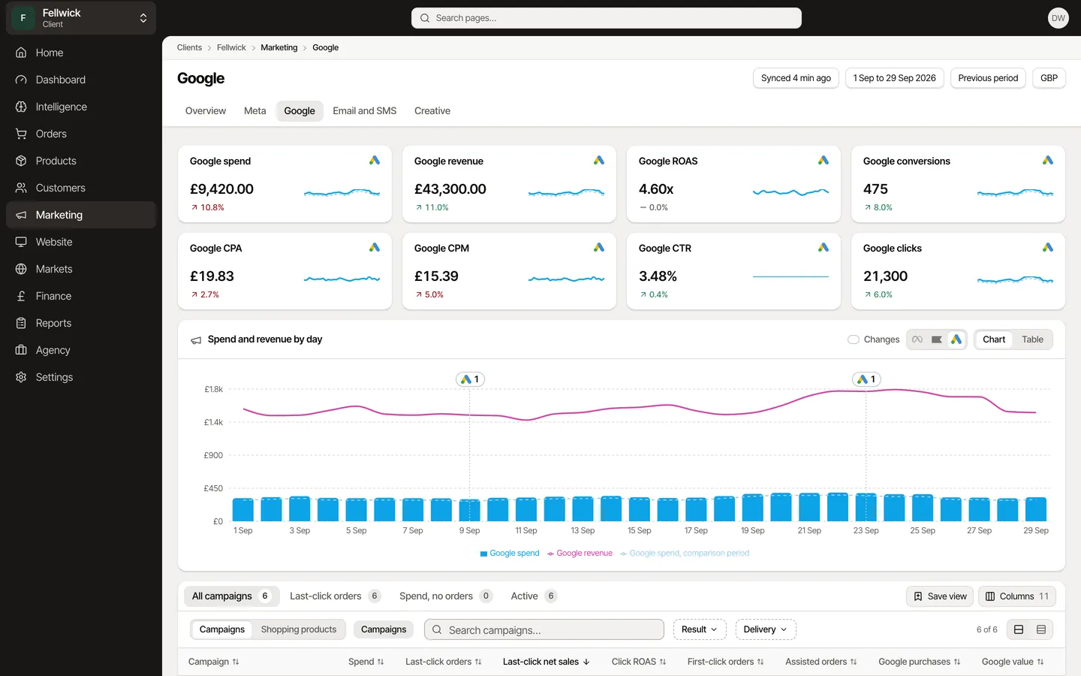Open Products box icon in sidebar
This screenshot has height=676, width=1081.
coord(21,161)
